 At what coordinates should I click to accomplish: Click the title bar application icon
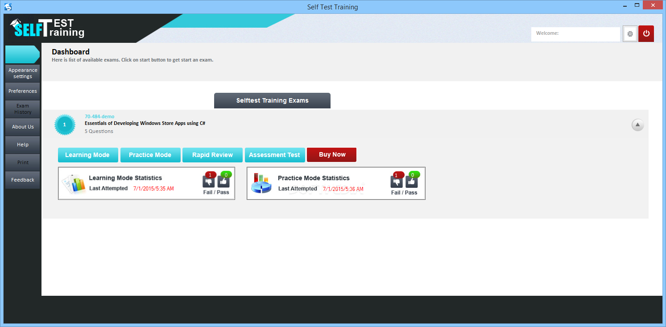(8, 7)
